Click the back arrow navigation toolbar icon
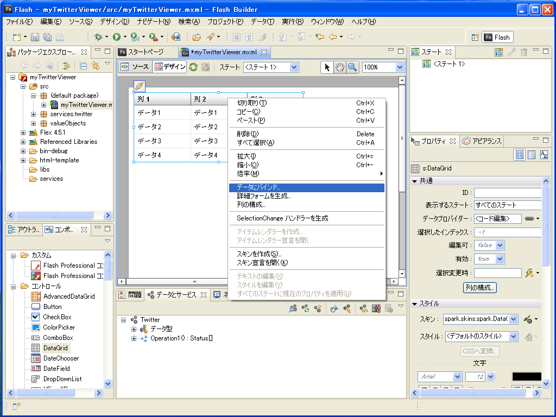 (333, 37)
